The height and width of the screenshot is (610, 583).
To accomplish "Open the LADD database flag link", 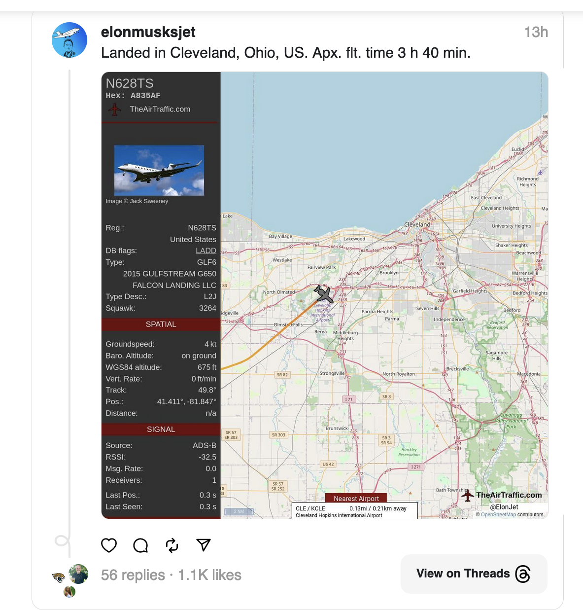I will point(206,251).
